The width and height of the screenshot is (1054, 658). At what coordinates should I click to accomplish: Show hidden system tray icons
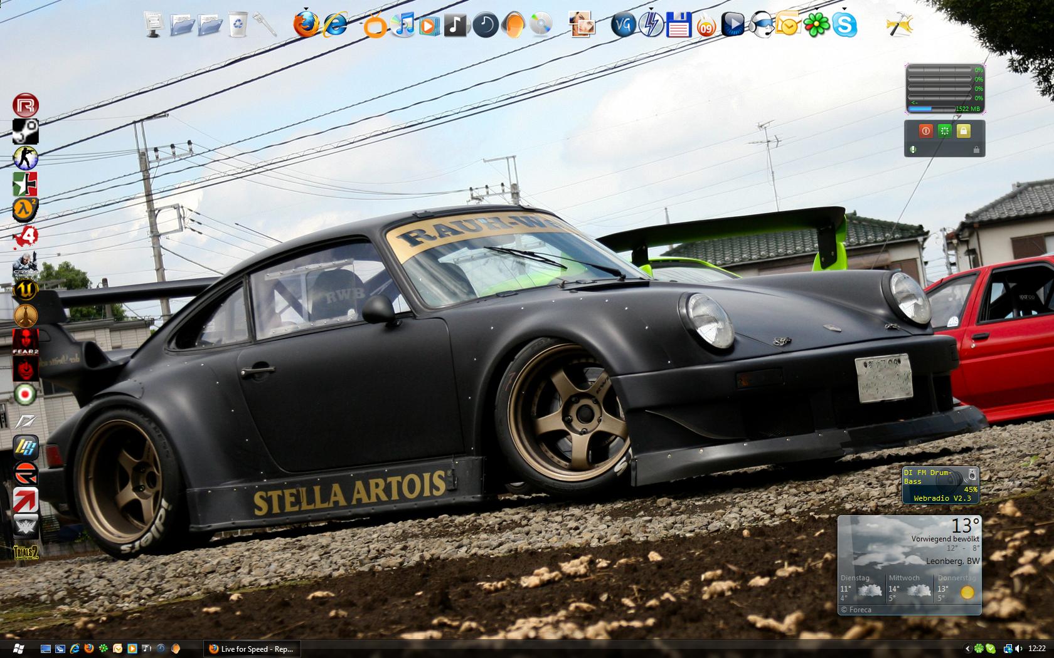point(967,649)
